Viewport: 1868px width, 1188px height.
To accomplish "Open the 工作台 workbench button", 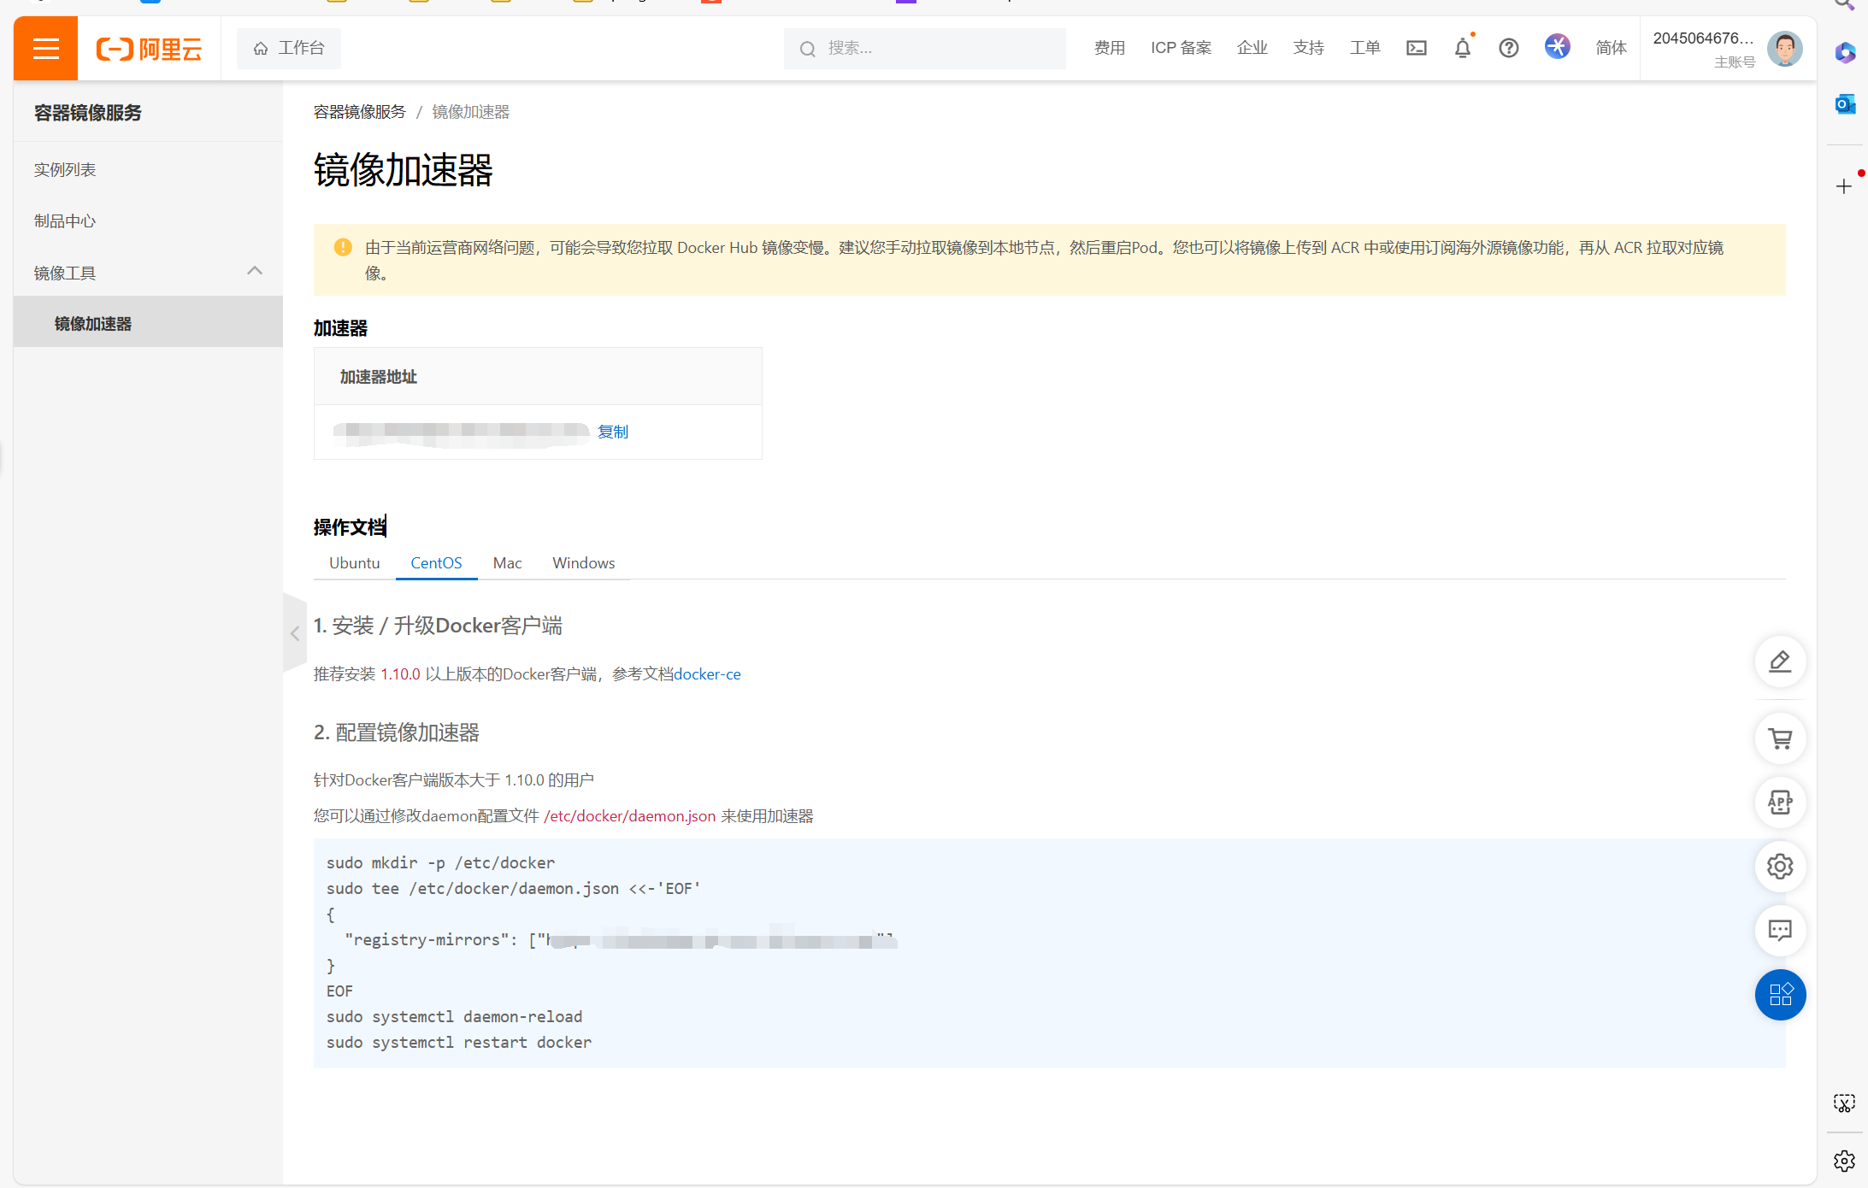I will (x=289, y=49).
